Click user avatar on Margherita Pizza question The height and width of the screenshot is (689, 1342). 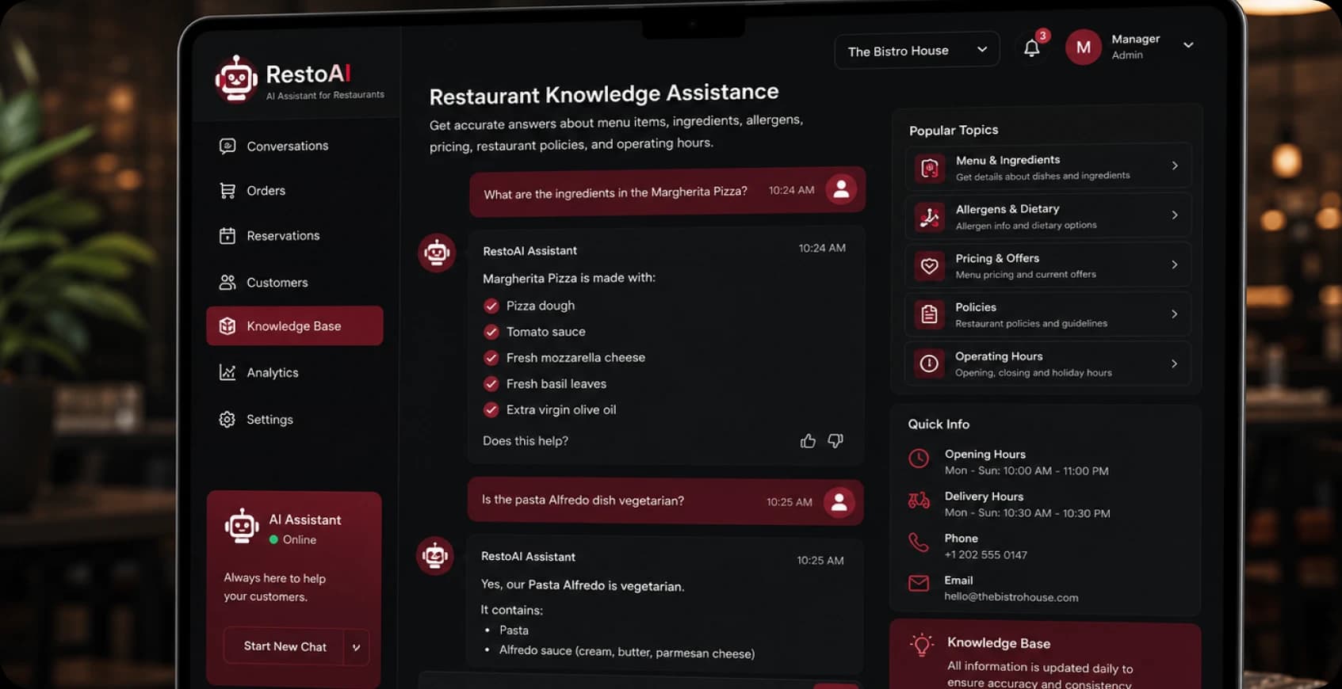pos(841,189)
